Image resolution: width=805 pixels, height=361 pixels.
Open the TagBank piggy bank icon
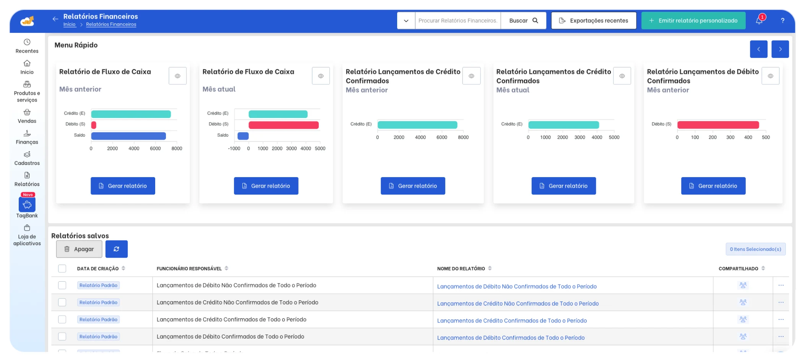27,205
